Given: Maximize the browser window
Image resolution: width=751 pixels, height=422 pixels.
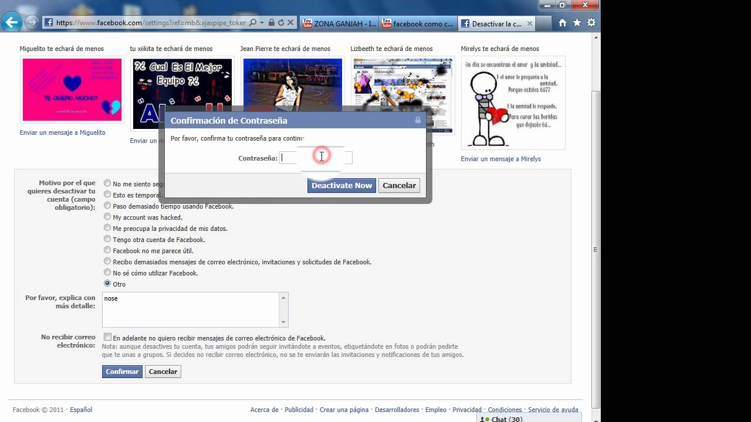Looking at the screenshot, I should pyautogui.click(x=563, y=5).
